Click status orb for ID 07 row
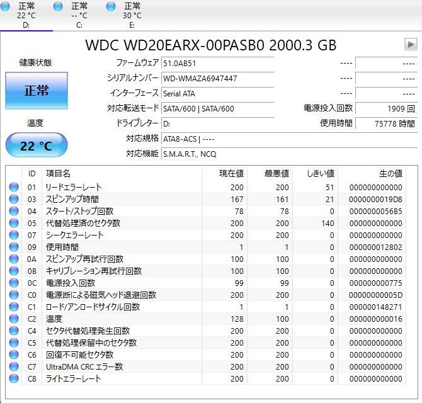The height and width of the screenshot is (403, 422). click(14, 235)
